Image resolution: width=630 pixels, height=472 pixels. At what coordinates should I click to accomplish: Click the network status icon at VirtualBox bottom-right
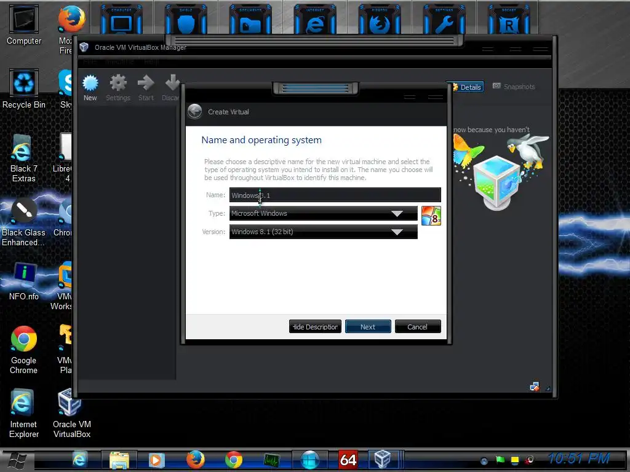coord(535,387)
